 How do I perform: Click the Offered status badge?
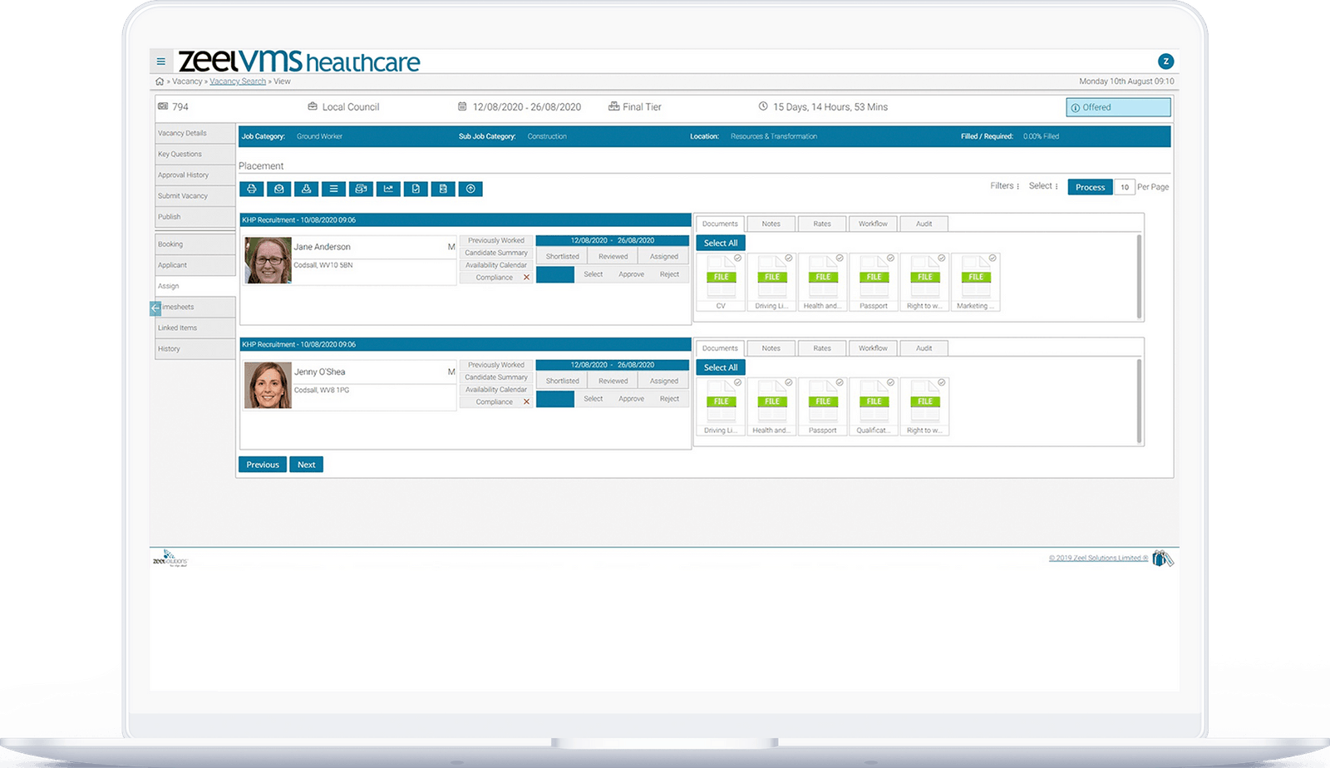(1118, 106)
